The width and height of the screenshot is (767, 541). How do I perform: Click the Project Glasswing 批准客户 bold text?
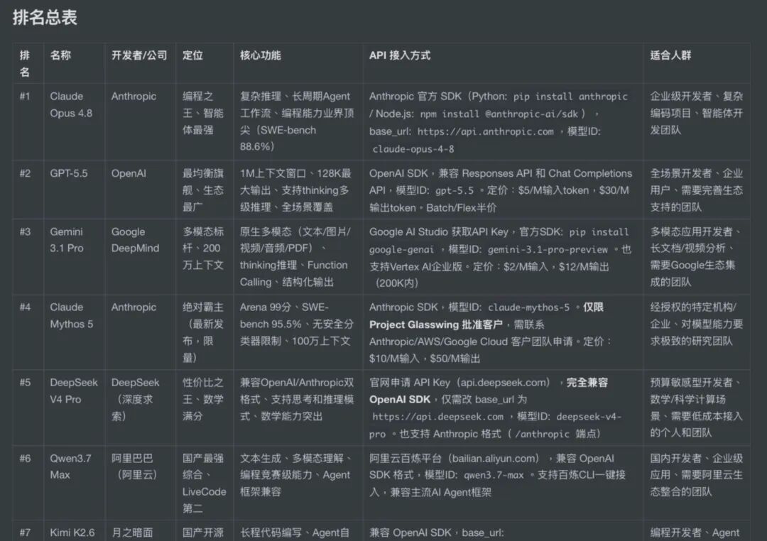(436, 324)
